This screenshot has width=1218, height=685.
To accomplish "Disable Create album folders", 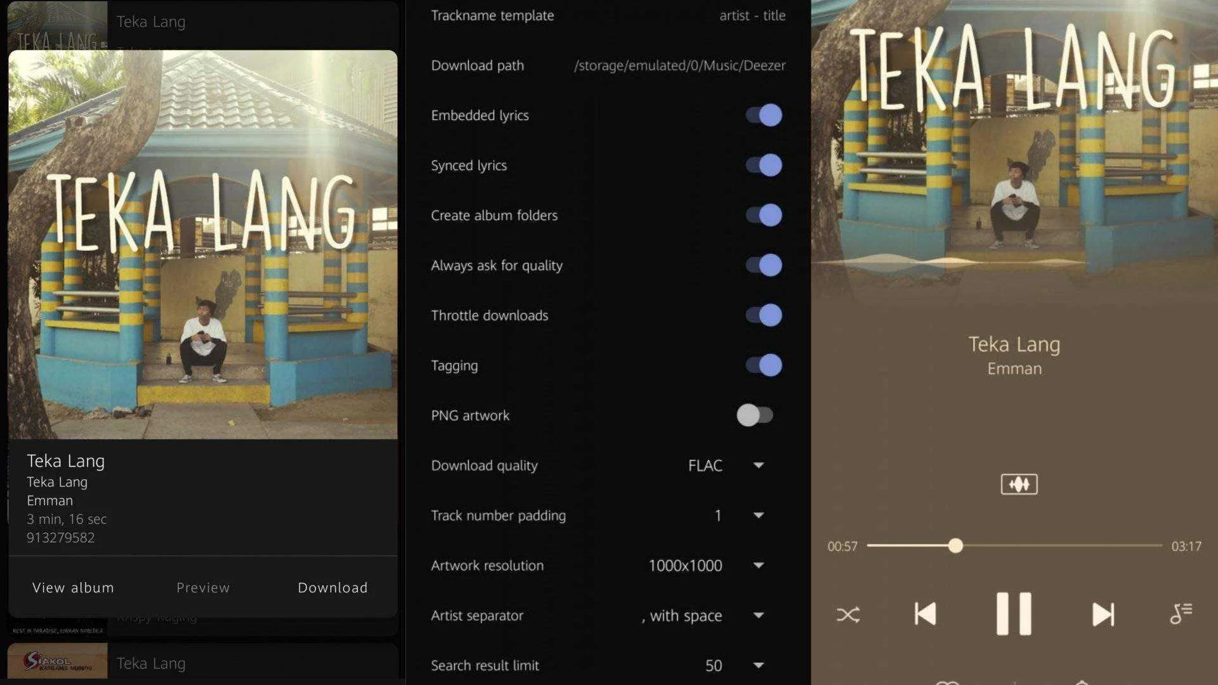I will point(764,216).
